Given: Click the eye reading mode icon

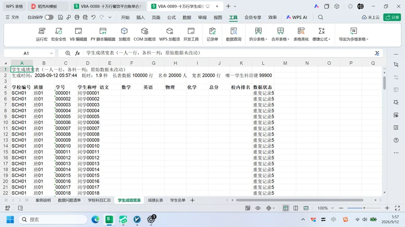Looking at the screenshot, I should tap(258, 208).
